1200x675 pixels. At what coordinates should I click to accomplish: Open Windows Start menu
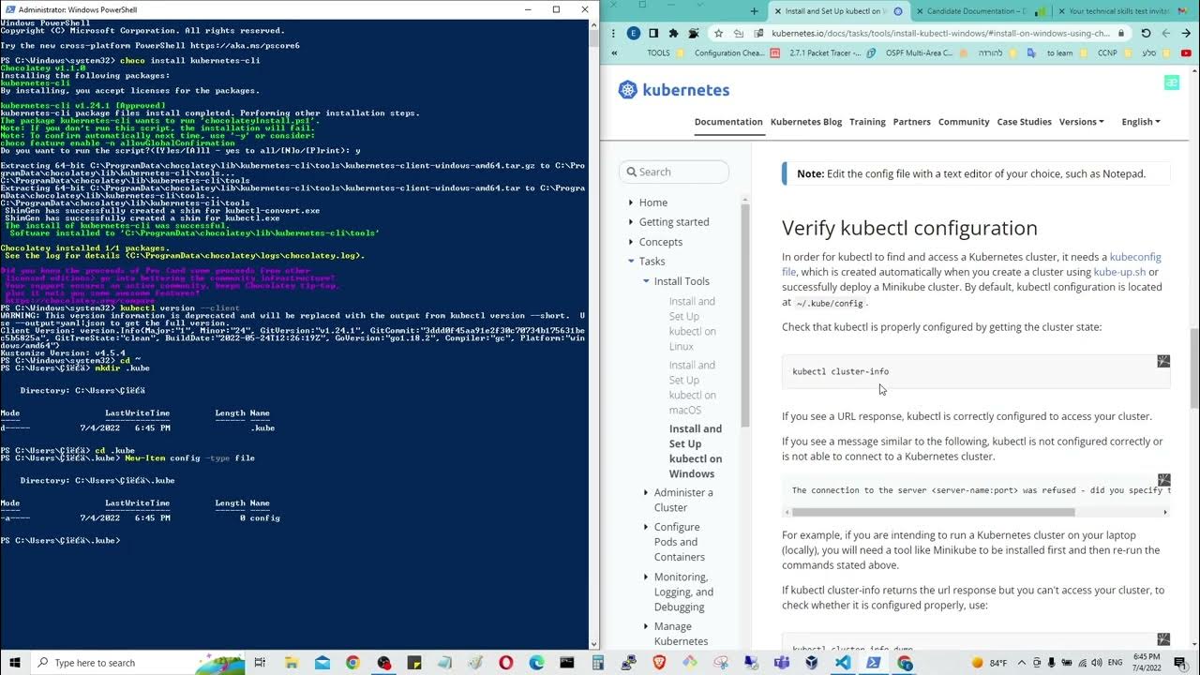pos(14,663)
